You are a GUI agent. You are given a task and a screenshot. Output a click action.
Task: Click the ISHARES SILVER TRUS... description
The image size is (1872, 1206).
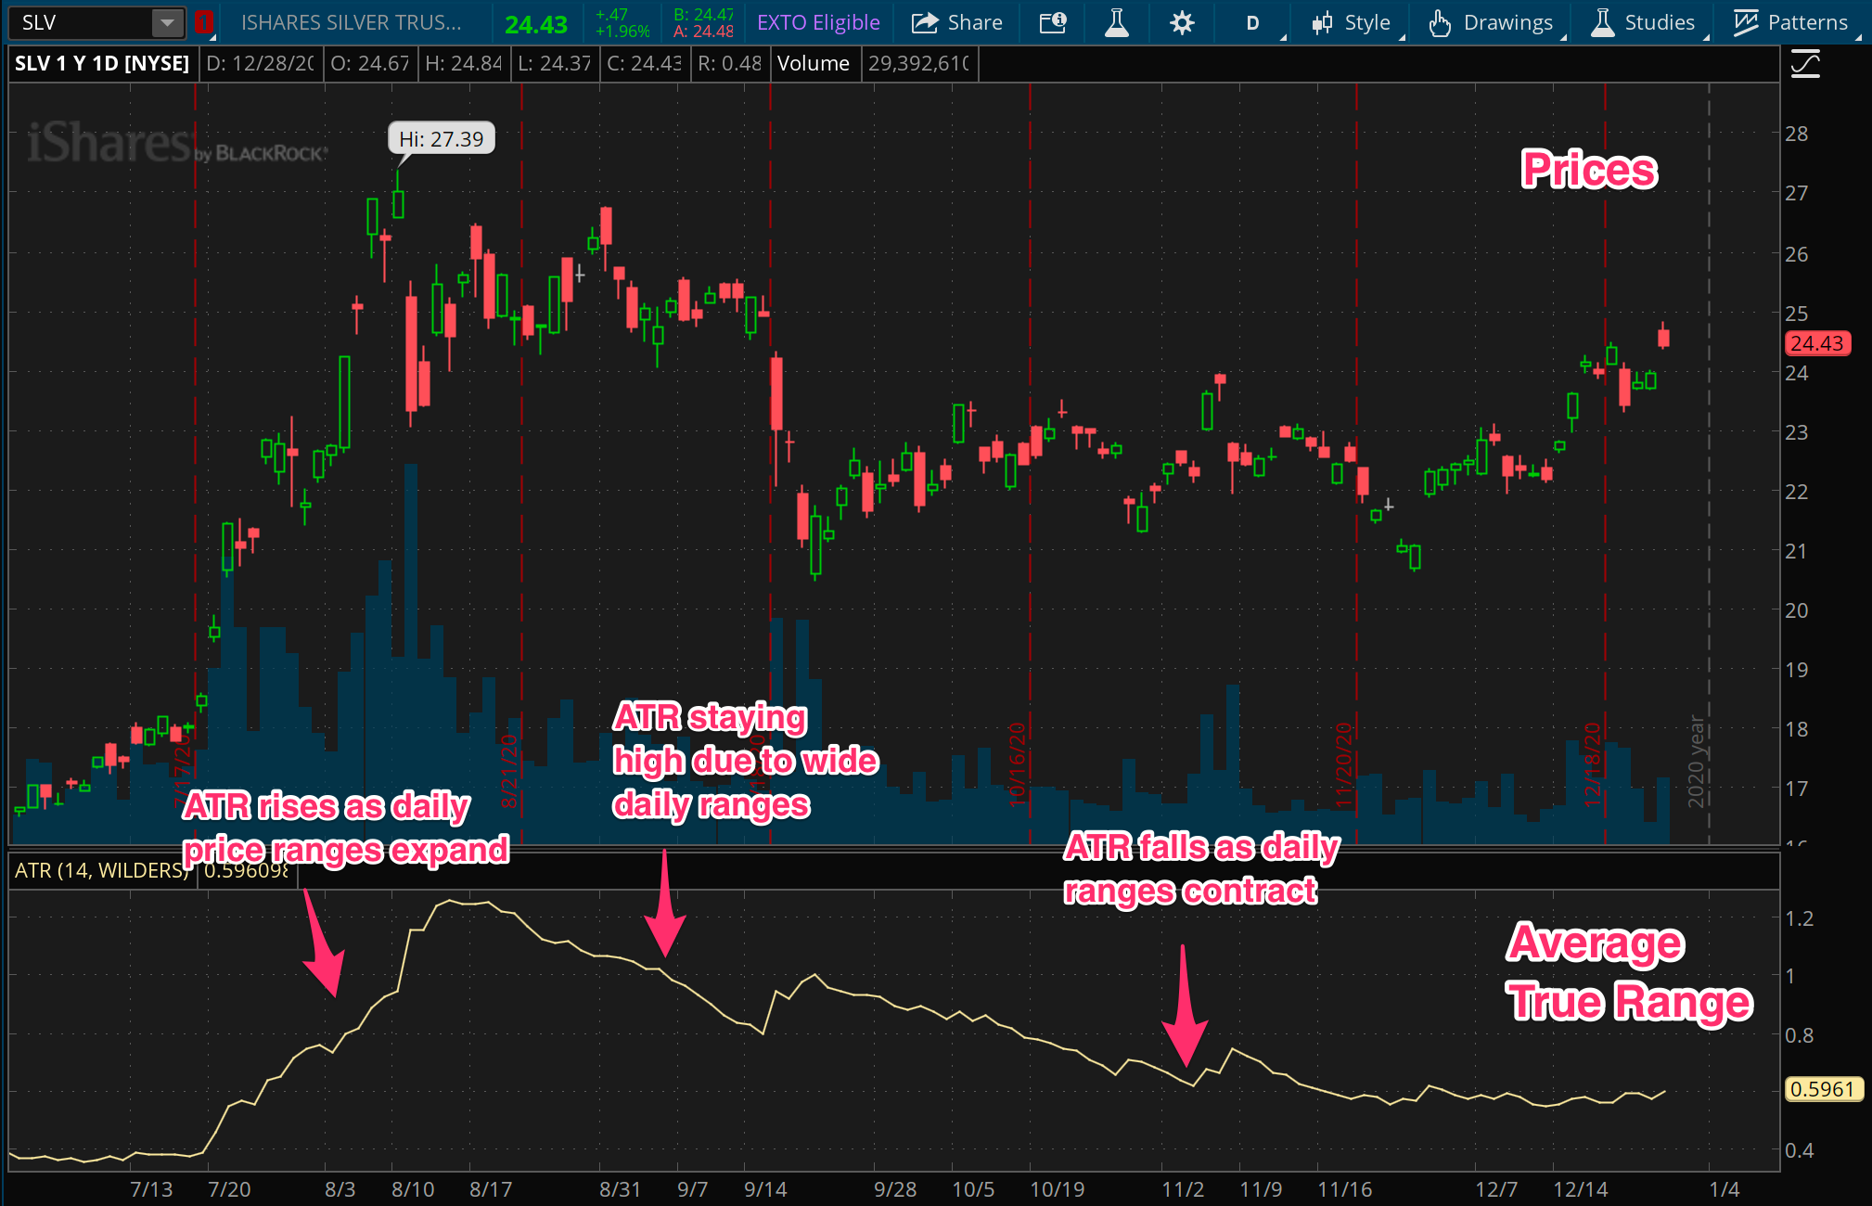(351, 22)
